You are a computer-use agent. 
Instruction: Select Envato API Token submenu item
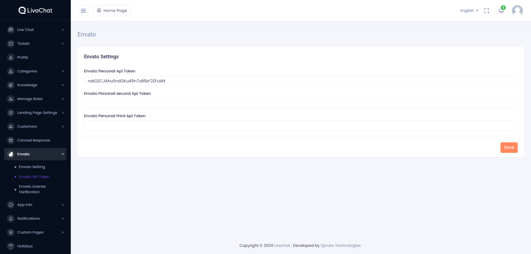point(34,177)
